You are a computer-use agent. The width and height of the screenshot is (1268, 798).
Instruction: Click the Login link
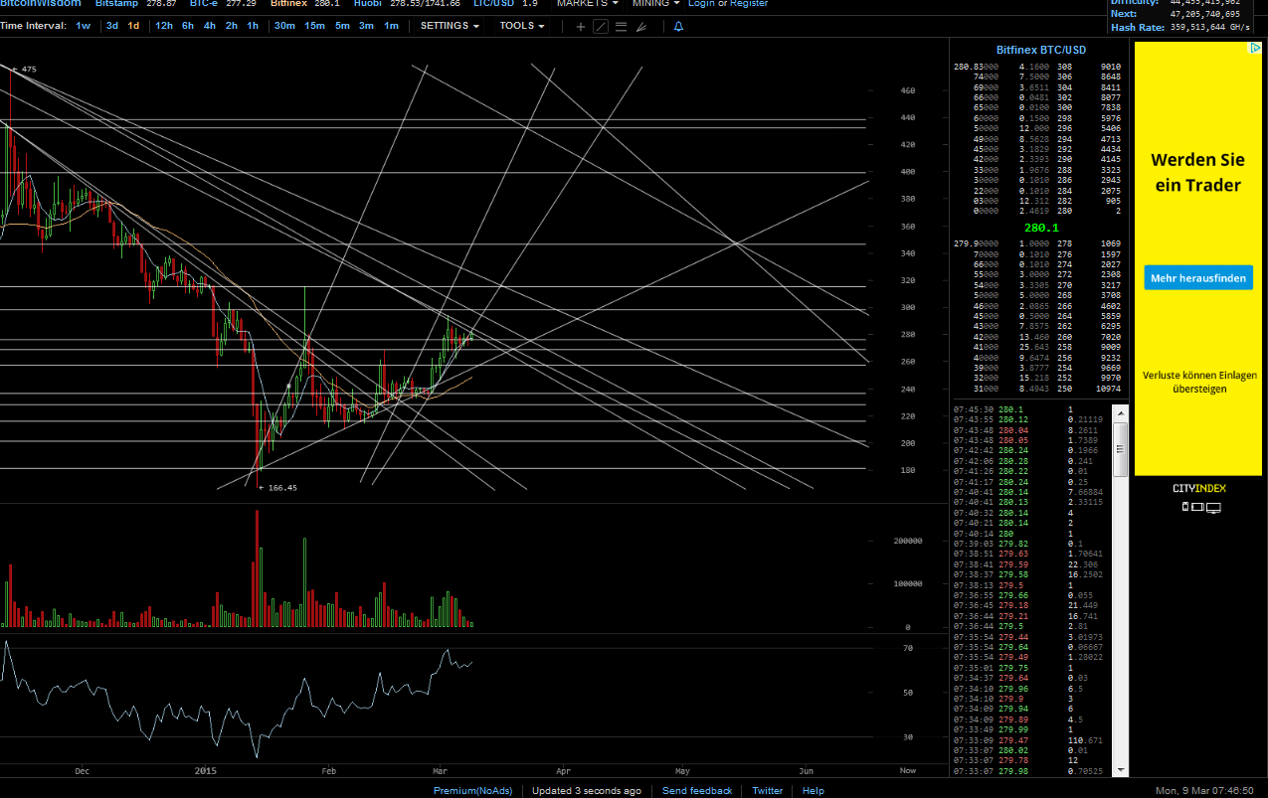(701, 4)
